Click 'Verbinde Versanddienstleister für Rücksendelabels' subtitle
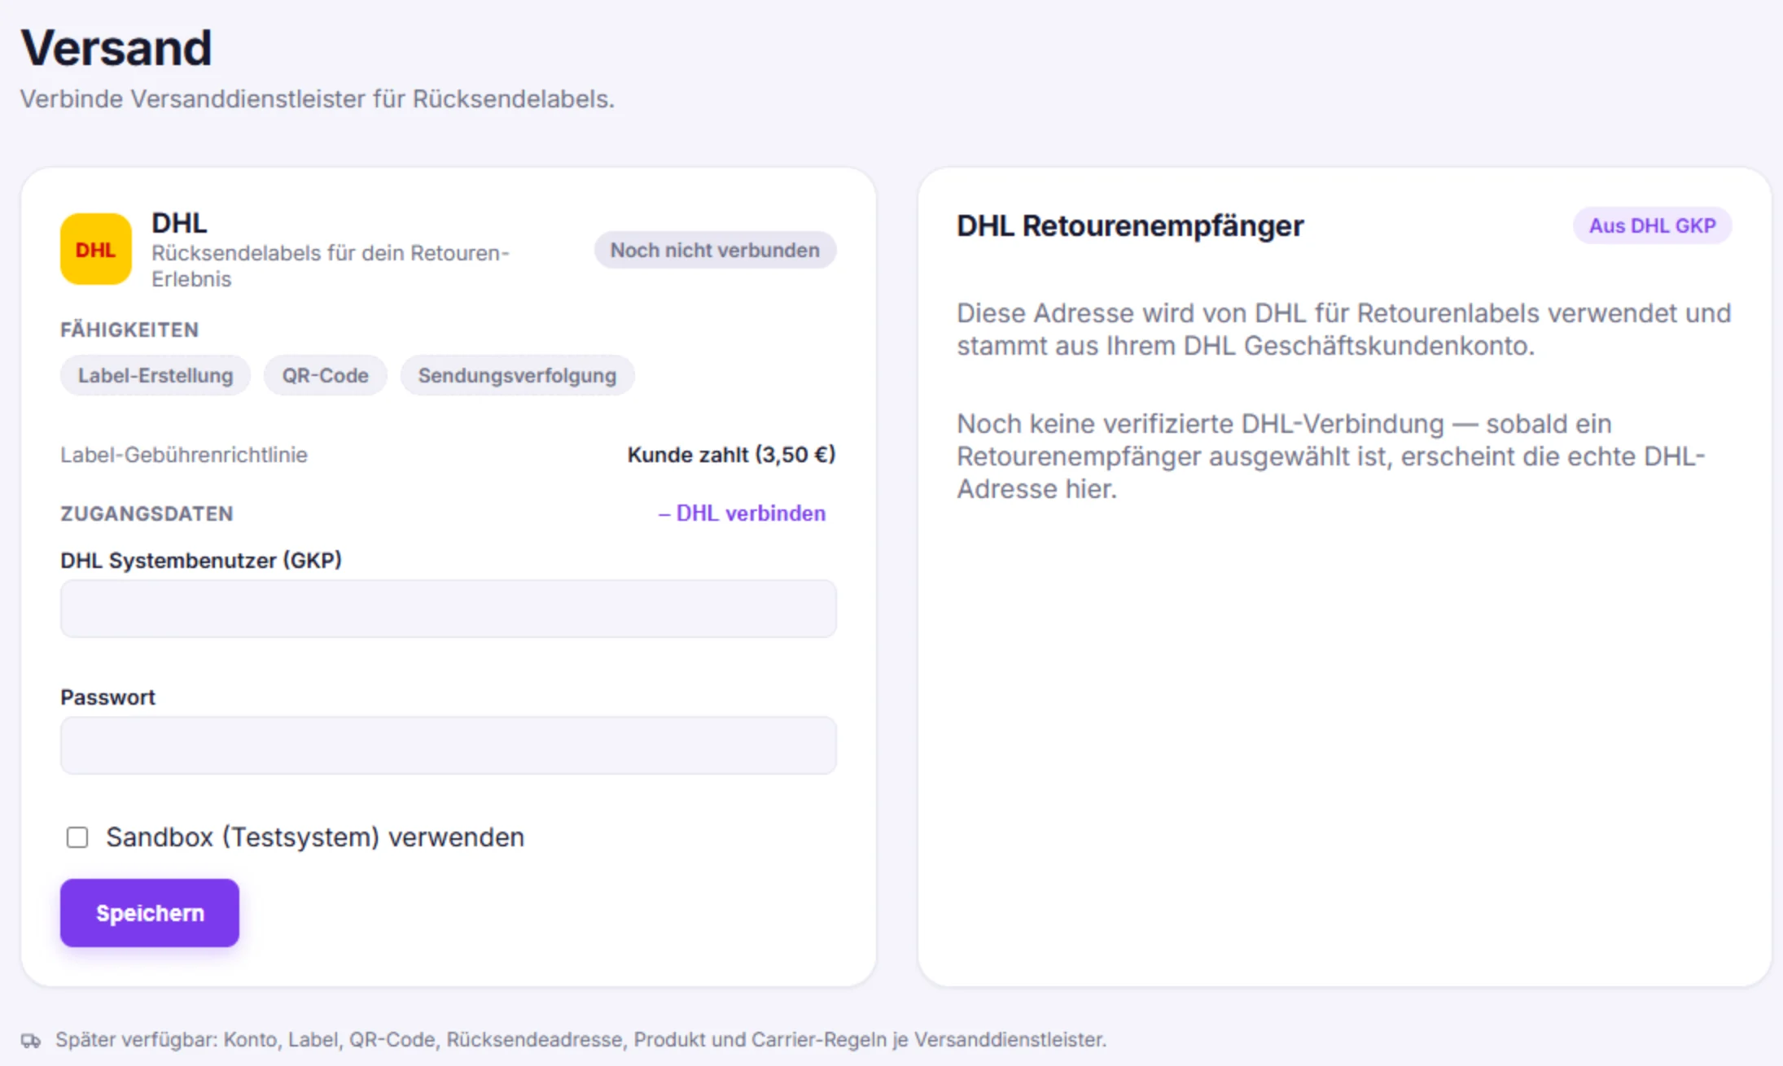This screenshot has width=1783, height=1066. coord(318,99)
